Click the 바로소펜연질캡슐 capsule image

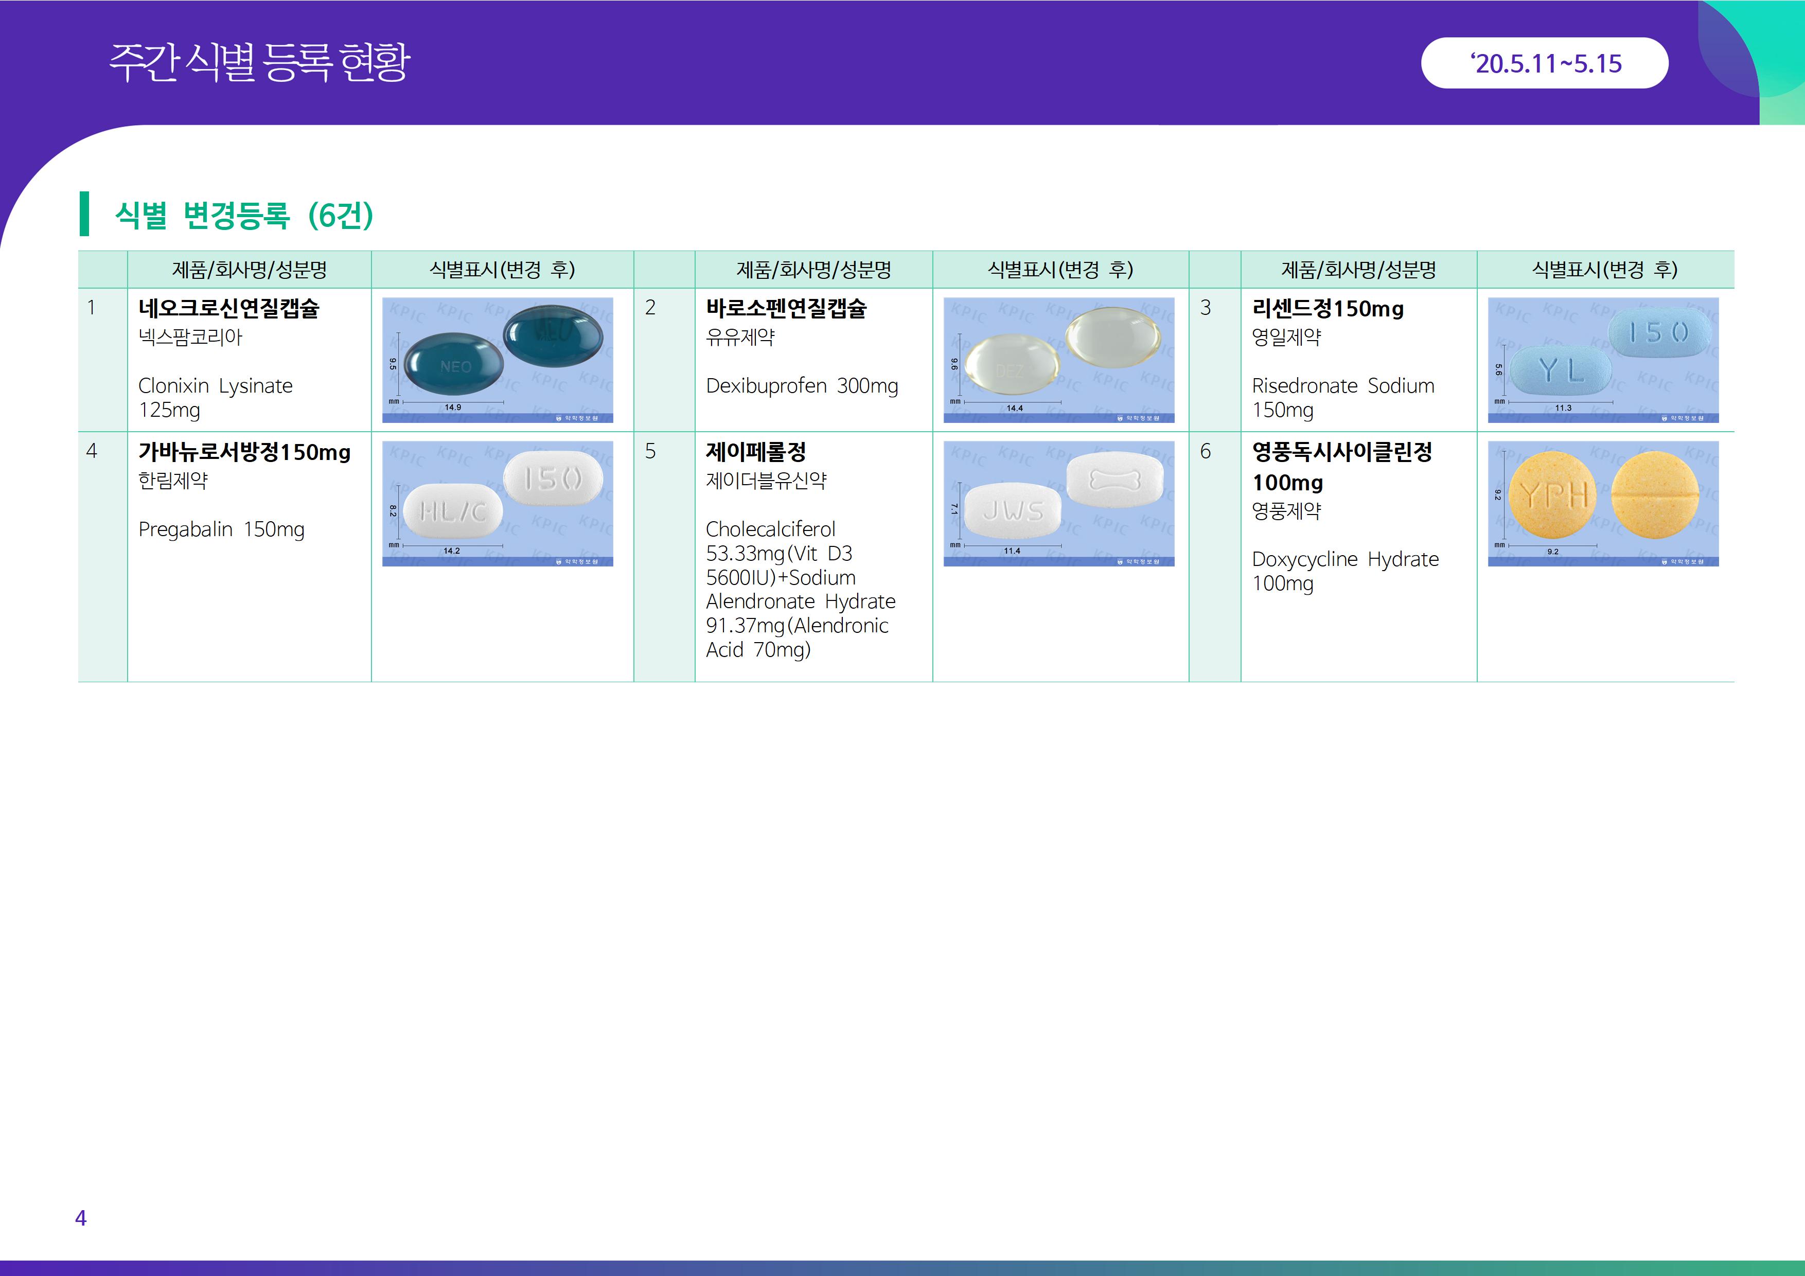(x=1058, y=359)
